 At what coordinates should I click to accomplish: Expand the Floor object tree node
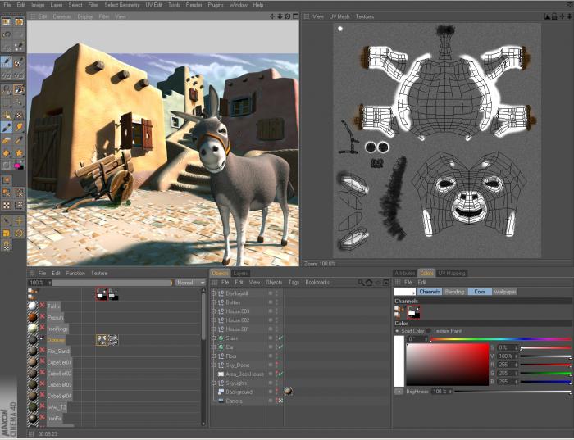point(214,356)
